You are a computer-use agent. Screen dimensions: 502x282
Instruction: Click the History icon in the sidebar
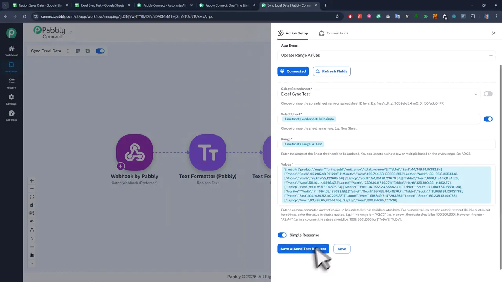pos(11,83)
